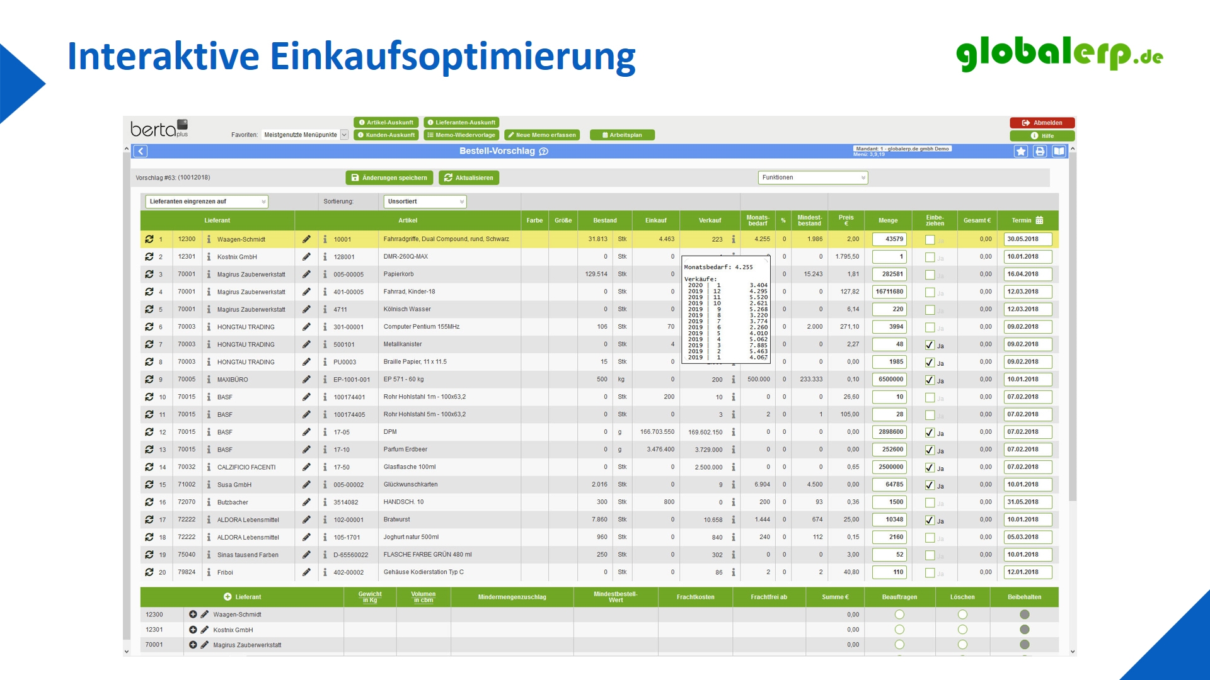The image size is (1210, 680).
Task: Open 'Lieferanten eingrenzen auf' dropdown
Action: (207, 201)
